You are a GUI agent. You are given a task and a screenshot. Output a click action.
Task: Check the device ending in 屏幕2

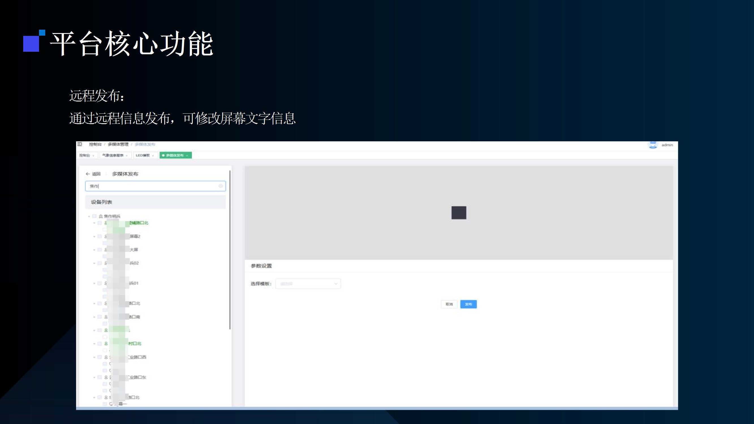[100, 236]
